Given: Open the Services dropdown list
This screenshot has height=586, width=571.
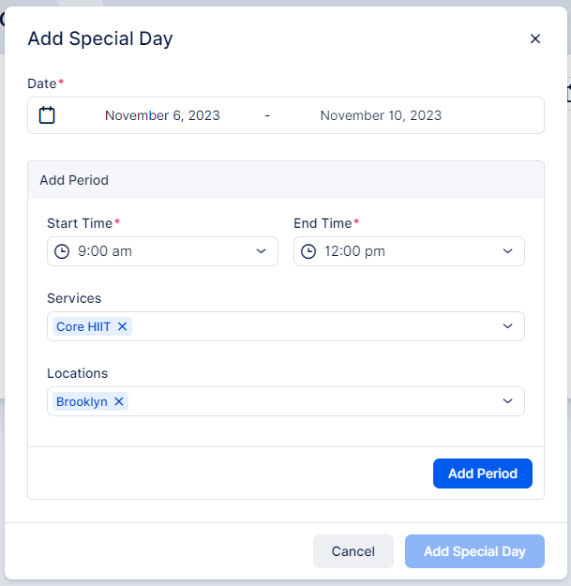Looking at the screenshot, I should (507, 326).
